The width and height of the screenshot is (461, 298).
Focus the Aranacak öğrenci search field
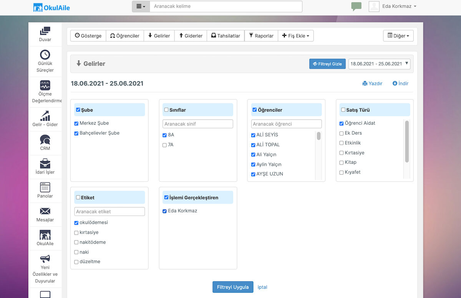point(286,124)
